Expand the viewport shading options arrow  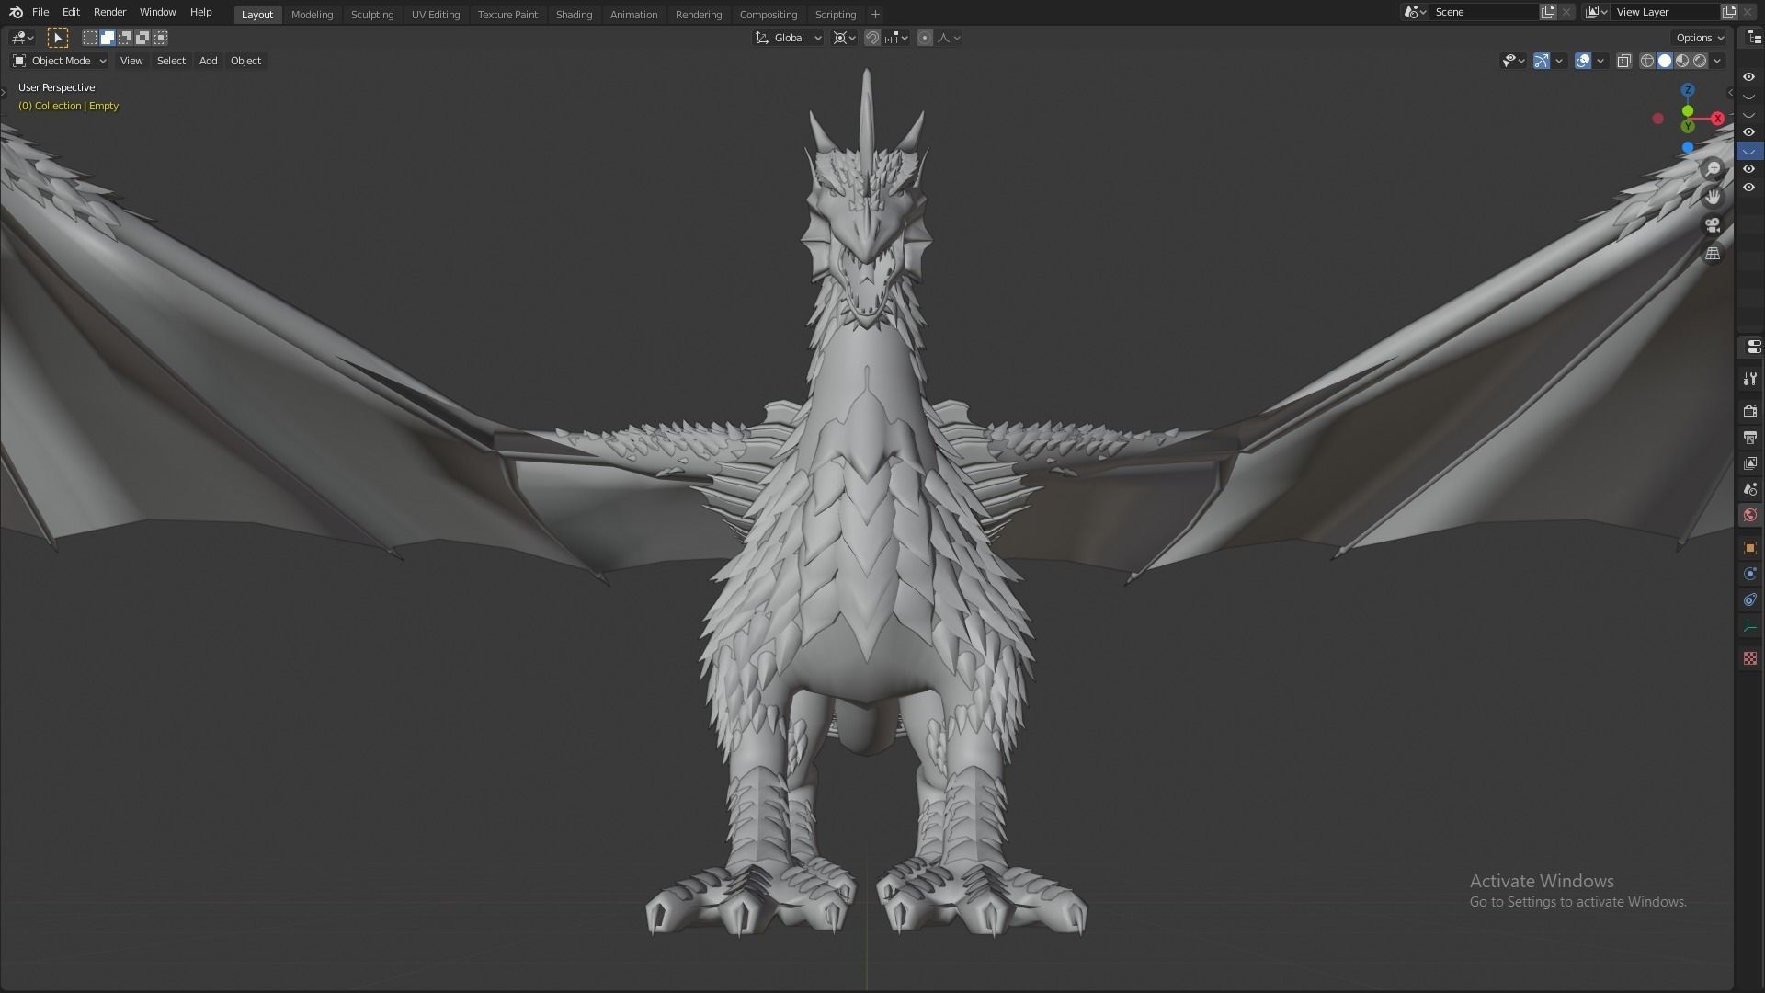pos(1717,61)
